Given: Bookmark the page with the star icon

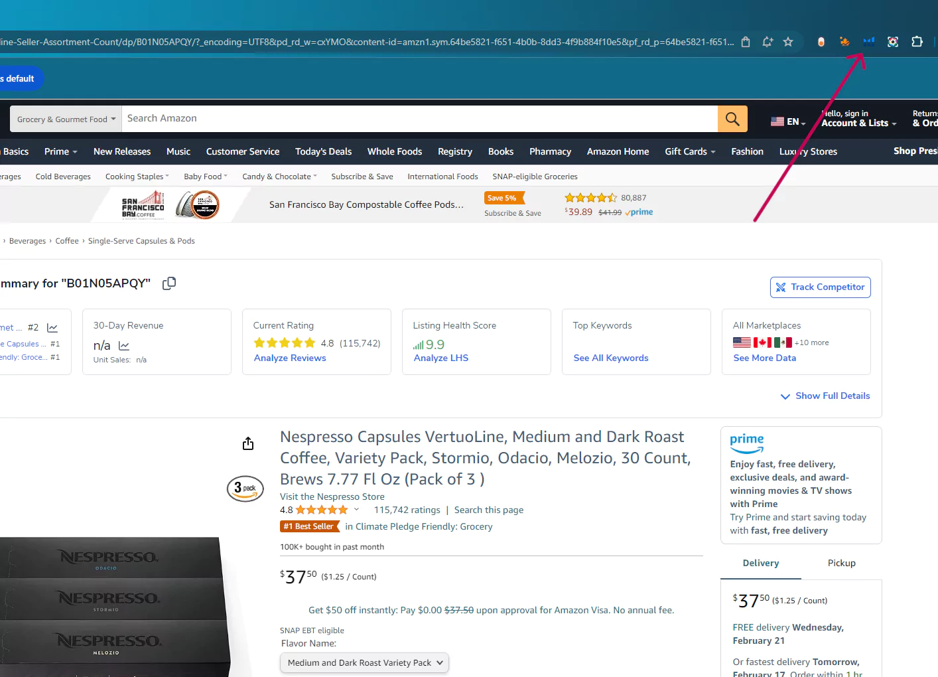Looking at the screenshot, I should 788,41.
